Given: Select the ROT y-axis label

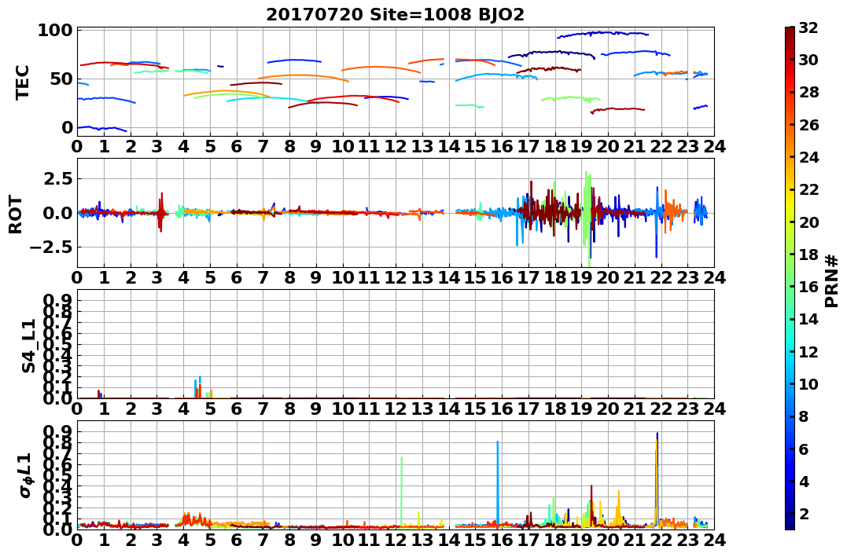Looking at the screenshot, I should click(x=16, y=214).
